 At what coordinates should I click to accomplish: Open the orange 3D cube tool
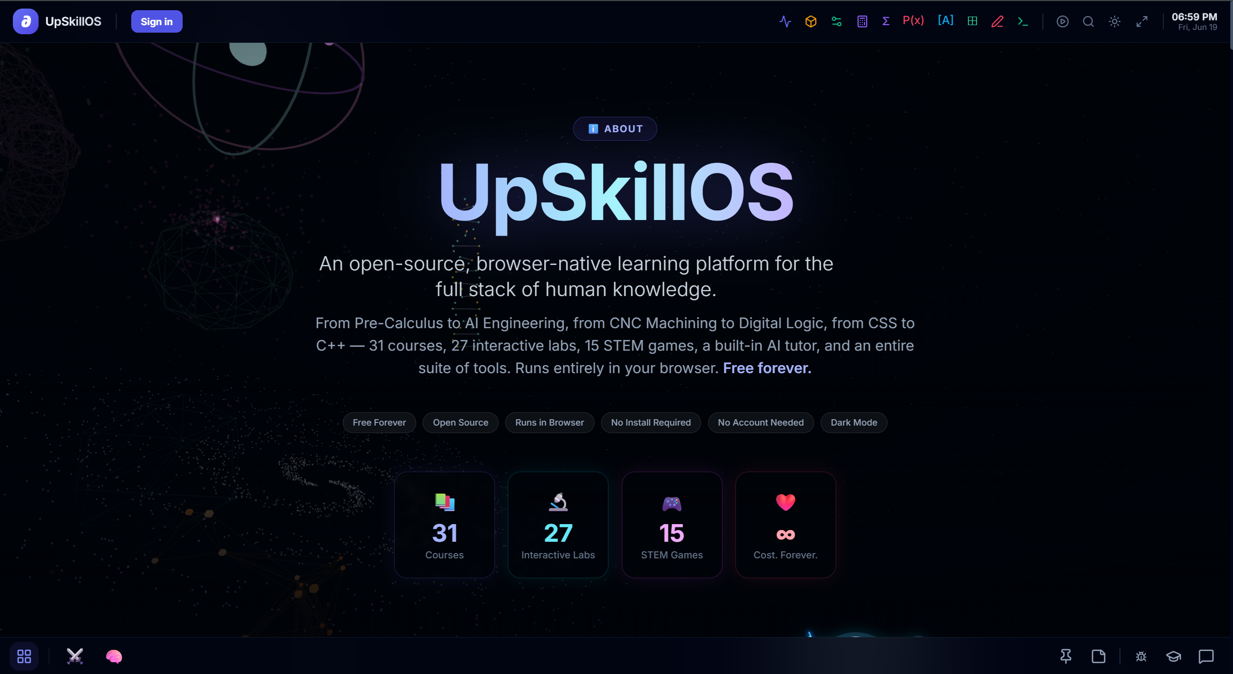coord(811,21)
